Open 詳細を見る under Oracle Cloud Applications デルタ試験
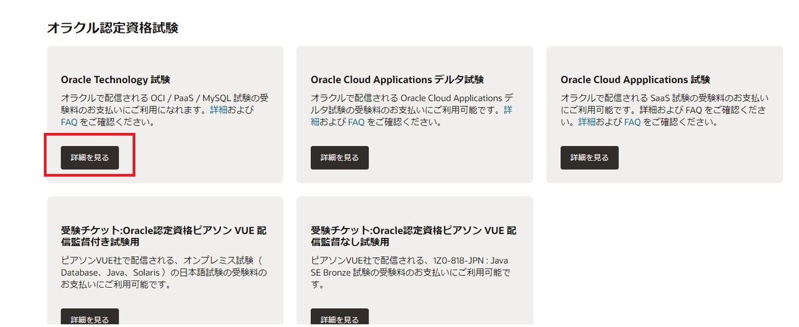The height and width of the screenshot is (327, 799). (x=340, y=158)
